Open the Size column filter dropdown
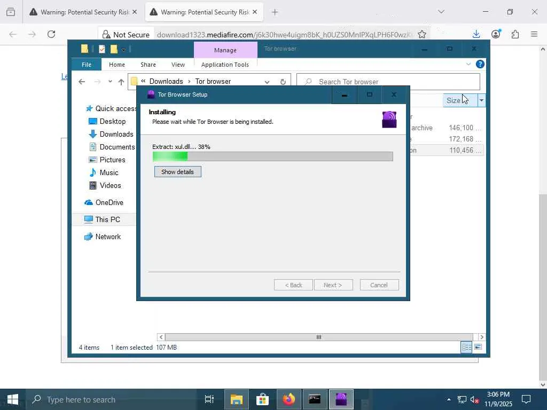 (x=481, y=100)
